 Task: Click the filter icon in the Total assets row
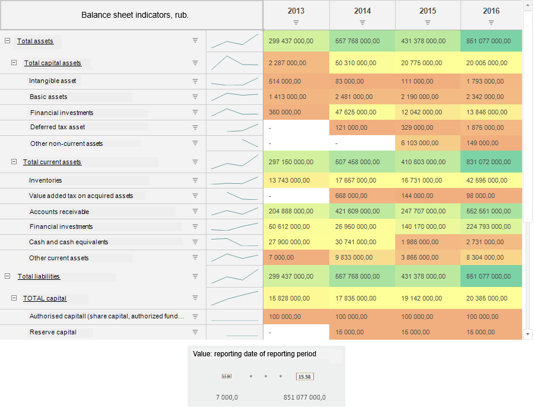(195, 41)
